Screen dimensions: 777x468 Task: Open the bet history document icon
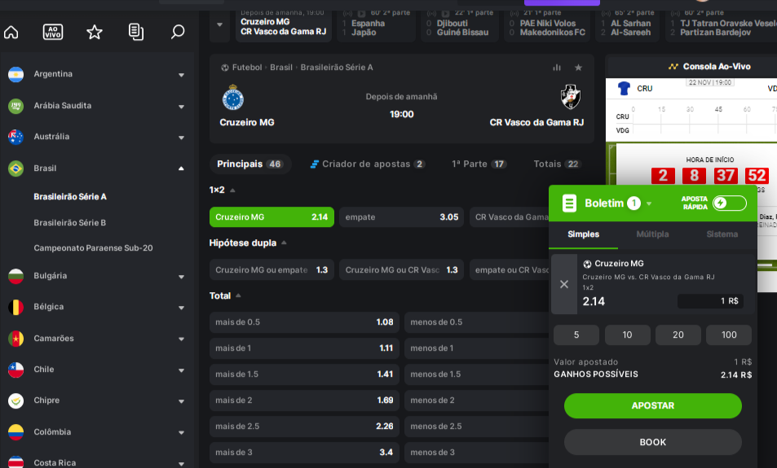pos(136,33)
